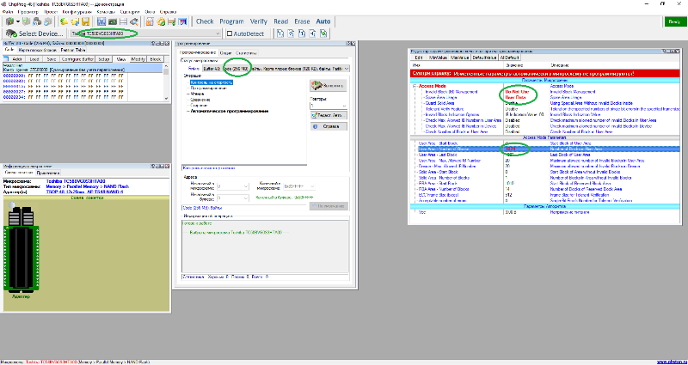Screen dimensions: 688x365
Task: Click the yellow floppy save icon
Action: (x=85, y=21)
